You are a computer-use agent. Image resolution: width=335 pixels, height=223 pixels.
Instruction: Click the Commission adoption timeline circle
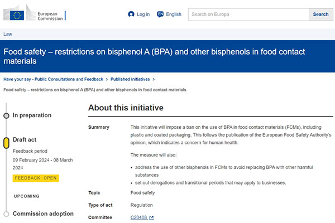click(6, 214)
